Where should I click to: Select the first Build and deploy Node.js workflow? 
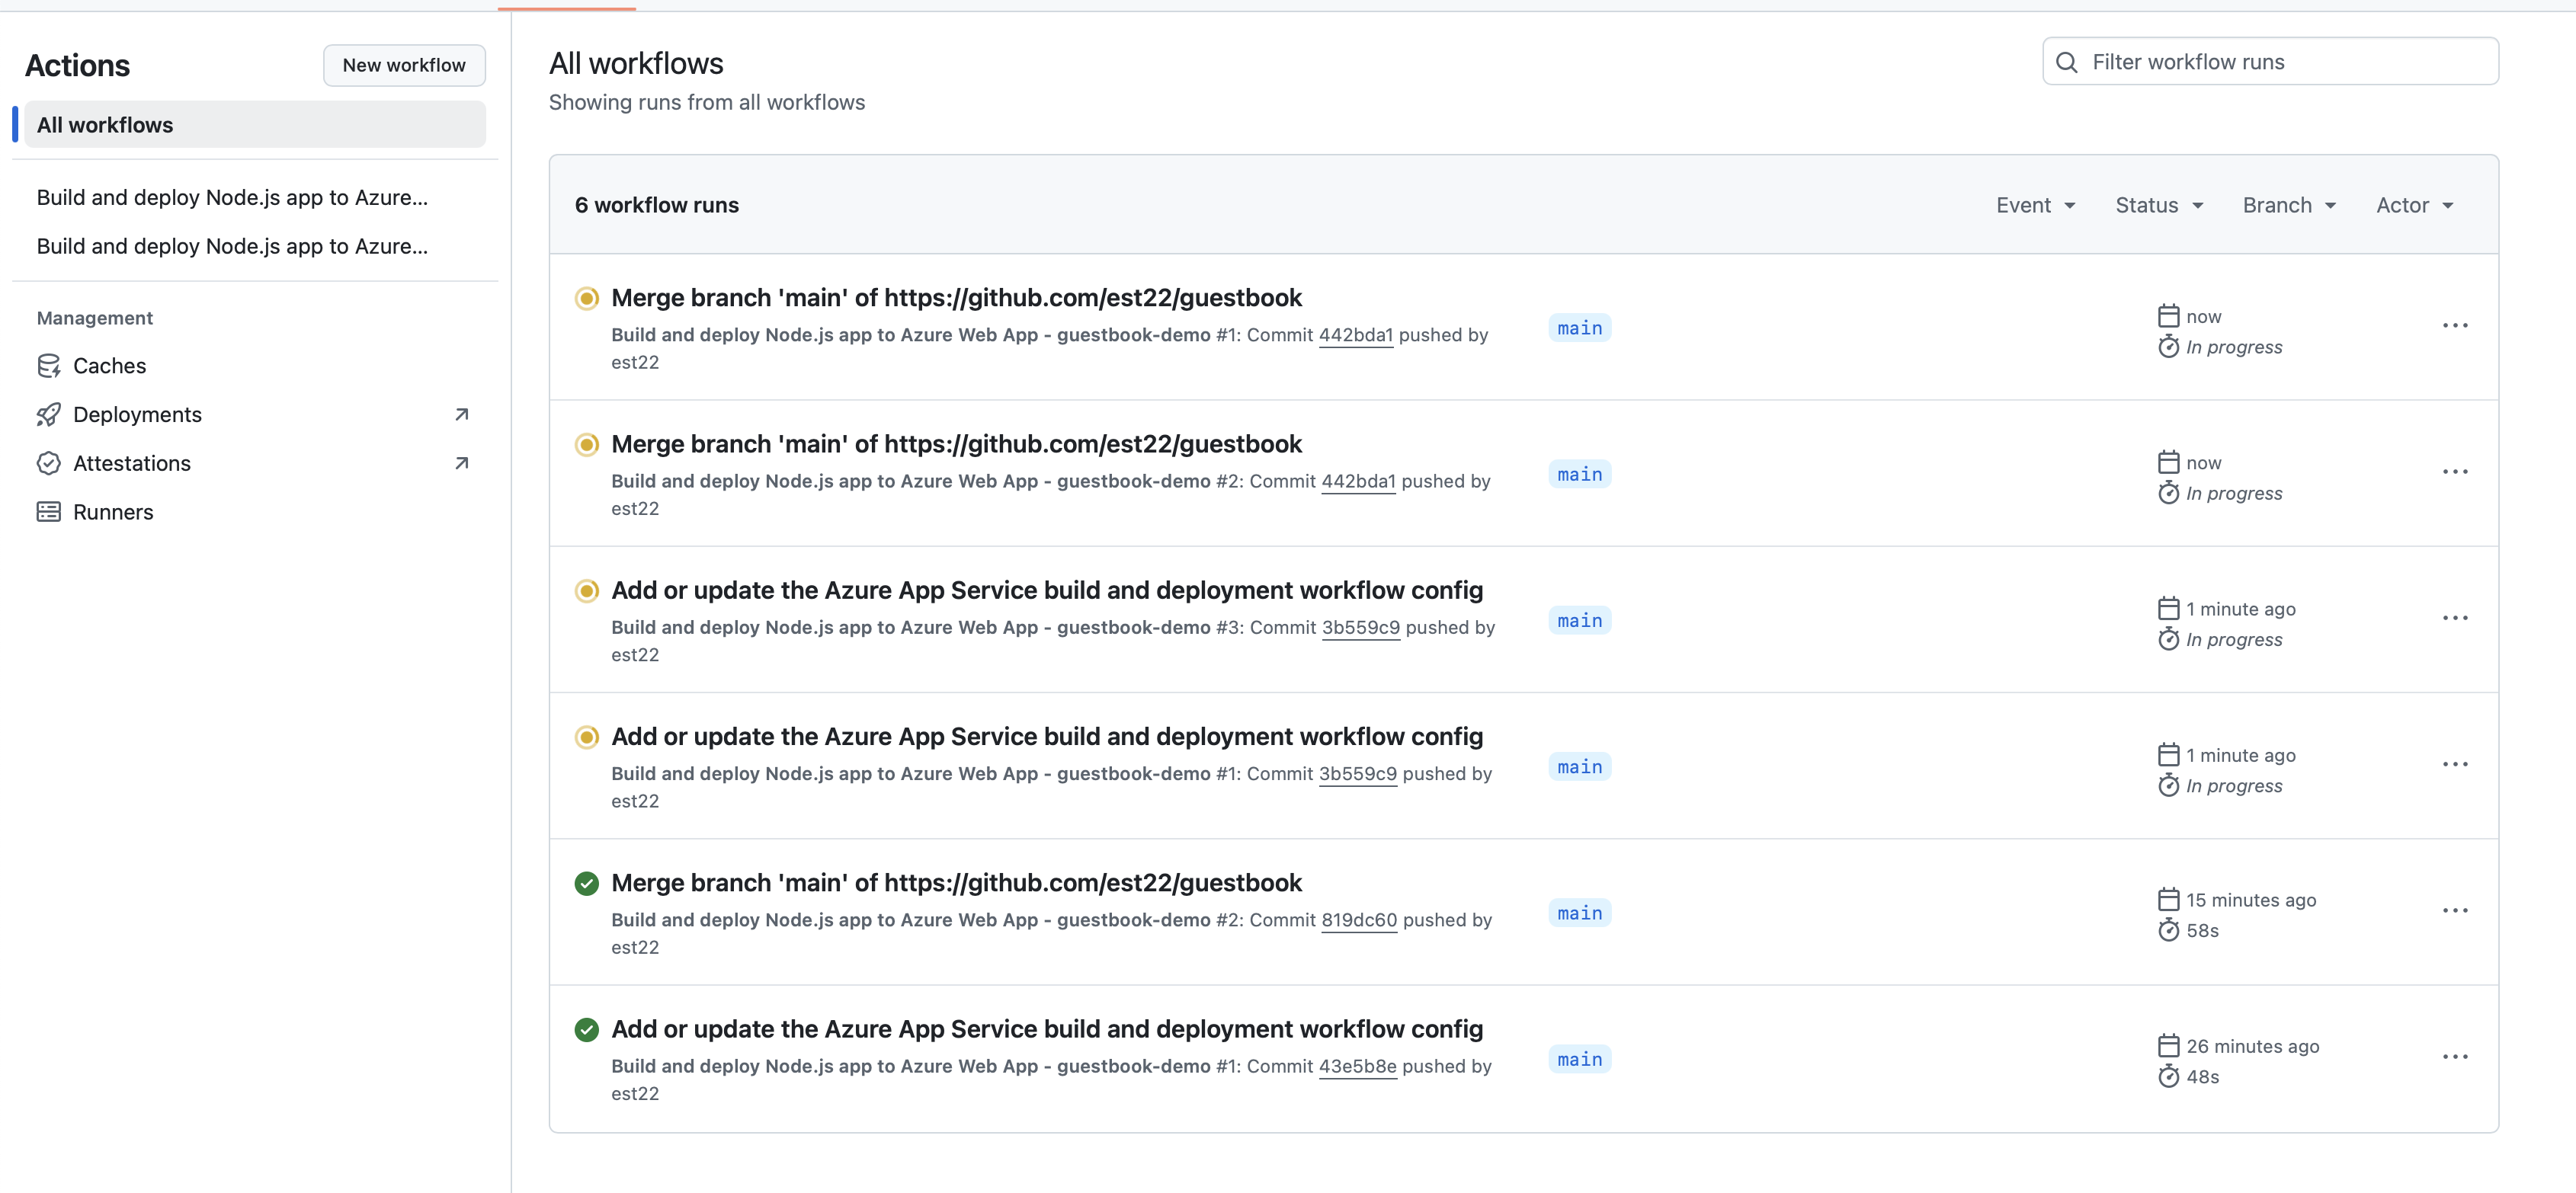click(232, 198)
